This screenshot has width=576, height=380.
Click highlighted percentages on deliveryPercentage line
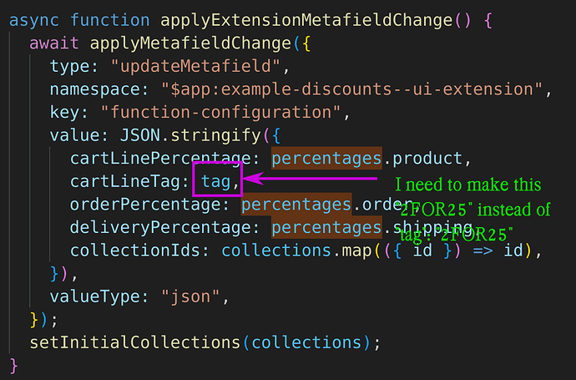point(326,227)
